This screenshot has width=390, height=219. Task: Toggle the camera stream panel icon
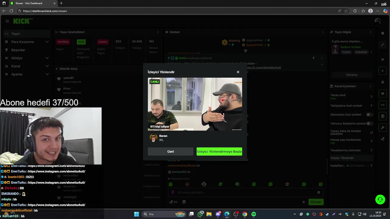coord(383,116)
